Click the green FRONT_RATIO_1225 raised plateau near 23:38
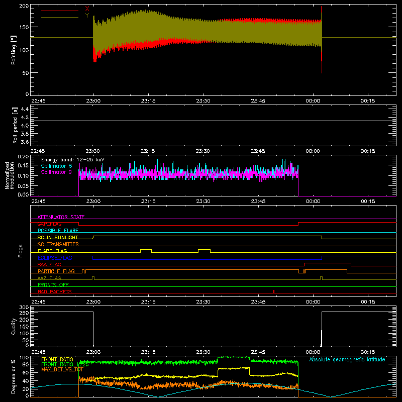 point(234,357)
